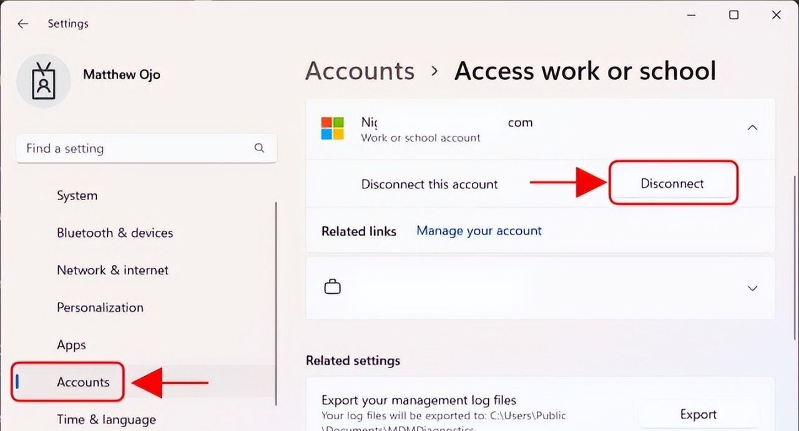This screenshot has width=799, height=431.
Task: Click the Accounts breadcrumb at the top
Action: pyautogui.click(x=360, y=70)
